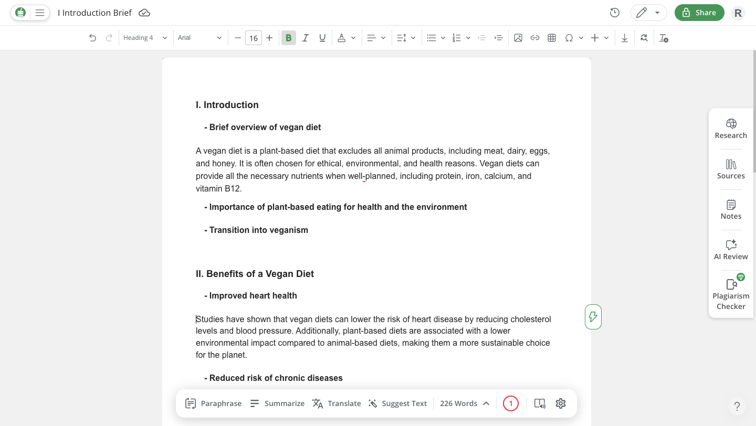Click the font size field showing 16

pos(254,38)
